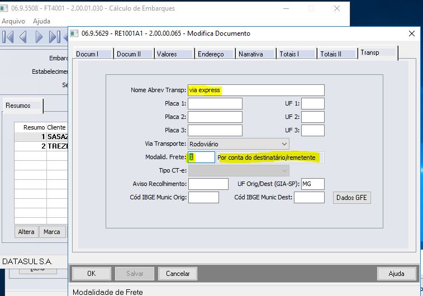423x296 pixels.
Task: Open Dados GFE button
Action: pos(352,198)
